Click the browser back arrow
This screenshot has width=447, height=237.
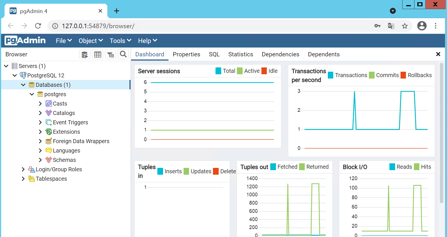click(x=11, y=26)
